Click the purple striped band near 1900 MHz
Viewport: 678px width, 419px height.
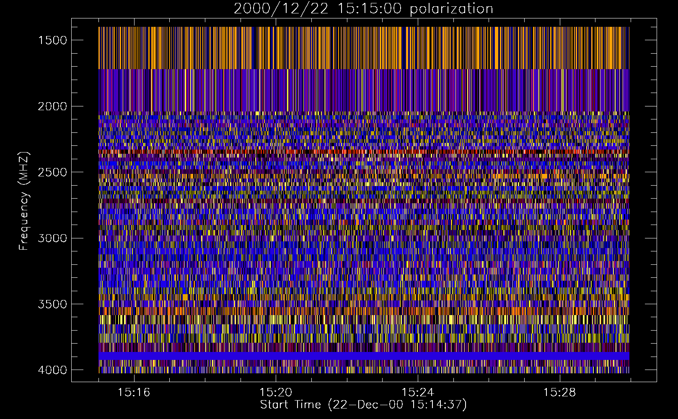coord(364,90)
